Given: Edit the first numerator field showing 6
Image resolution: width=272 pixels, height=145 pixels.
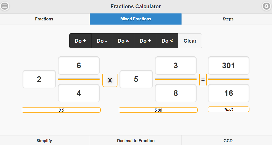Looking at the screenshot, I should click(79, 66).
